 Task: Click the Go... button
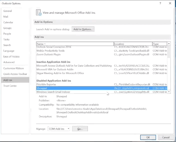click(x=80, y=129)
